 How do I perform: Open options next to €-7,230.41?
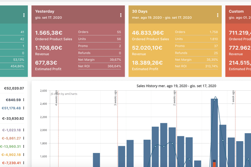click(x=24, y=163)
